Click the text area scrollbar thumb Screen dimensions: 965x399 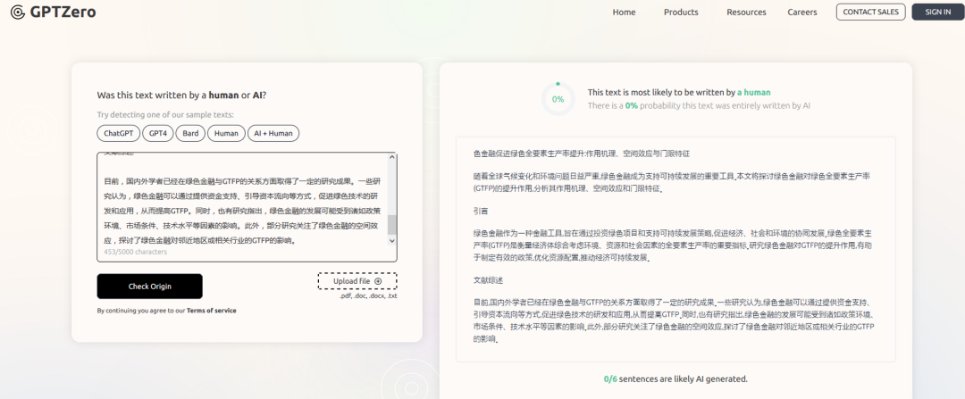[x=392, y=224]
